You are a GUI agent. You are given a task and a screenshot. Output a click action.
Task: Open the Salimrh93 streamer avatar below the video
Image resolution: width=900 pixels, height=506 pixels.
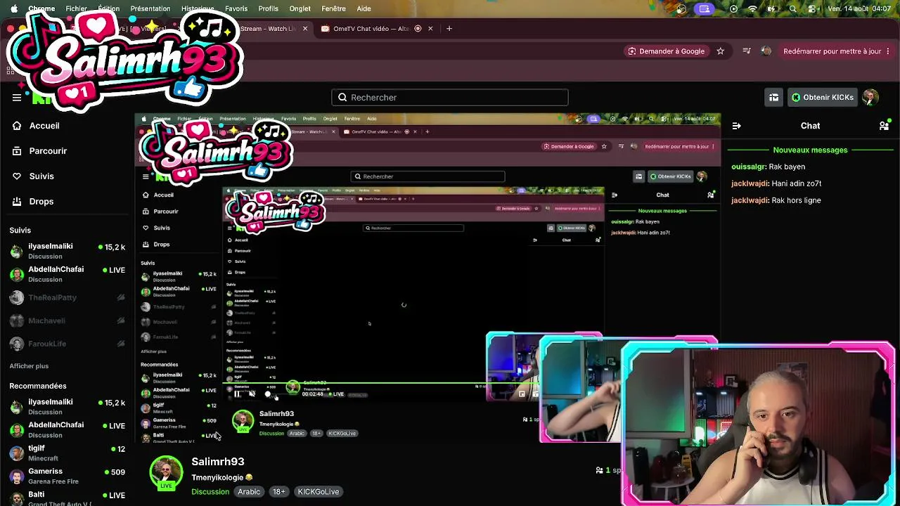166,474
